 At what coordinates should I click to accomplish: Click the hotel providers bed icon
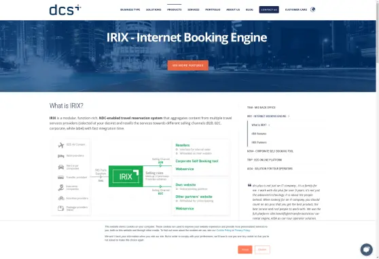click(x=61, y=156)
